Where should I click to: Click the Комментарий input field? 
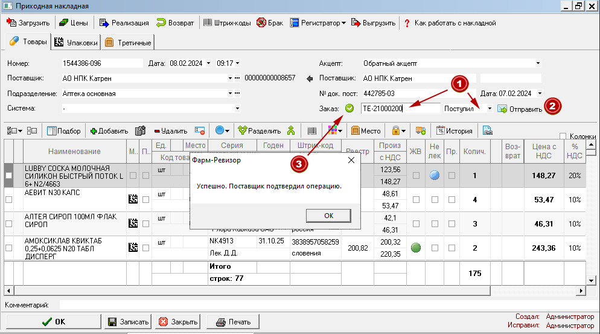tap(328, 305)
